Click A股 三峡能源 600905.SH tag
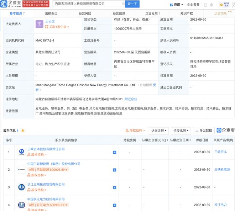Screen dimensions: 235x211 click(x=48, y=170)
